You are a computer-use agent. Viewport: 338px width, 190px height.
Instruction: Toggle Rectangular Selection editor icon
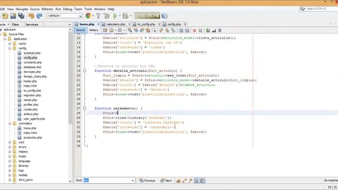154,31
